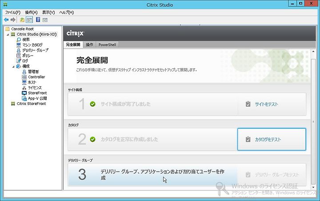Click the Back arrow toolbar icon
Image resolution: width=320 pixels, height=201 pixels.
coord(6,20)
